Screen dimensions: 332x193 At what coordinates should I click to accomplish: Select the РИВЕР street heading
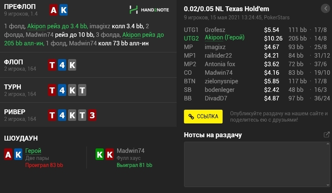click(x=15, y=112)
